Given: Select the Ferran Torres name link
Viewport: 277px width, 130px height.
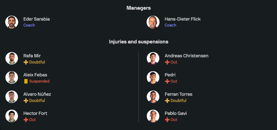Looking at the screenshot, I should point(178,94).
